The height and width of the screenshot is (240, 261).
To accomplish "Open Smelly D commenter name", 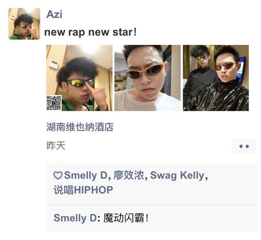I will [x=75, y=218].
